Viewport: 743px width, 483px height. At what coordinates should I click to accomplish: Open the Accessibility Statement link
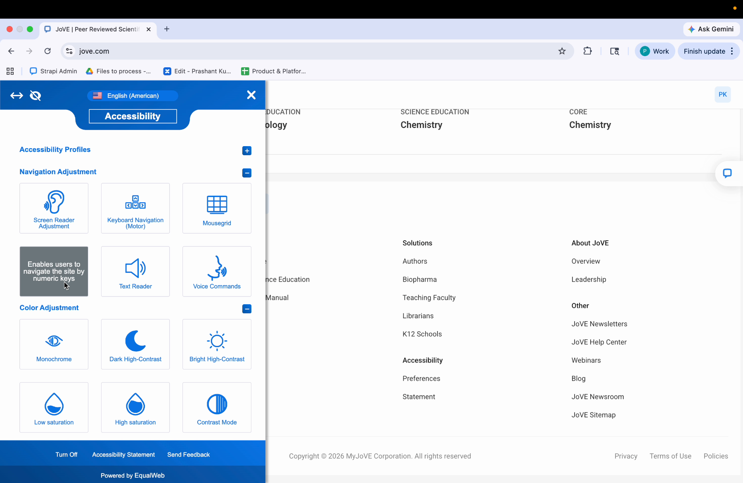point(123,455)
